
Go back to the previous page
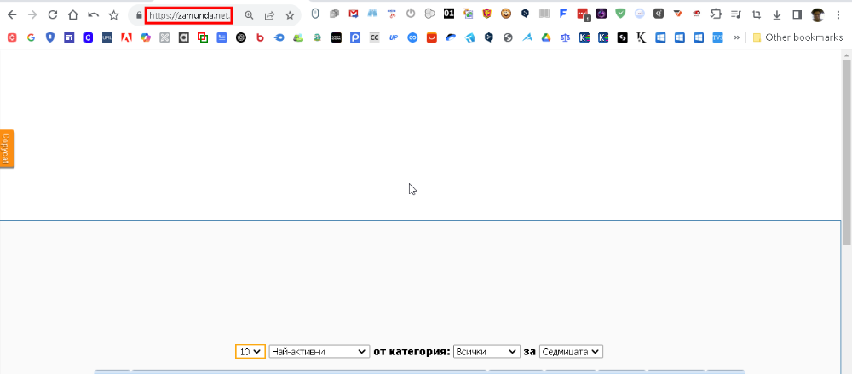tap(12, 15)
